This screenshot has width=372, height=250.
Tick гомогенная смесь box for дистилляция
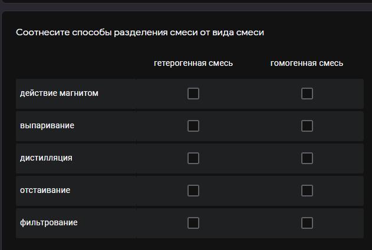[x=307, y=158]
